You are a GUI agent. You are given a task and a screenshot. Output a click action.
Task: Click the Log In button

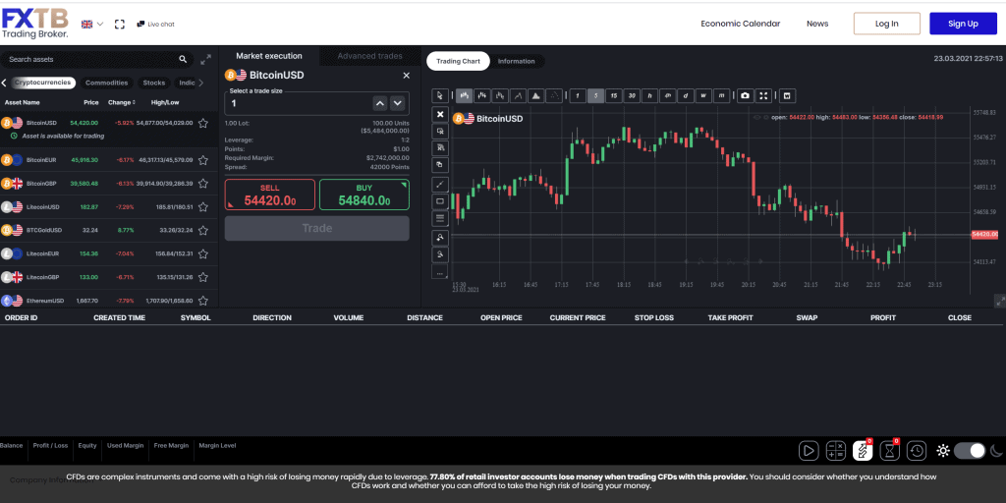click(x=887, y=24)
